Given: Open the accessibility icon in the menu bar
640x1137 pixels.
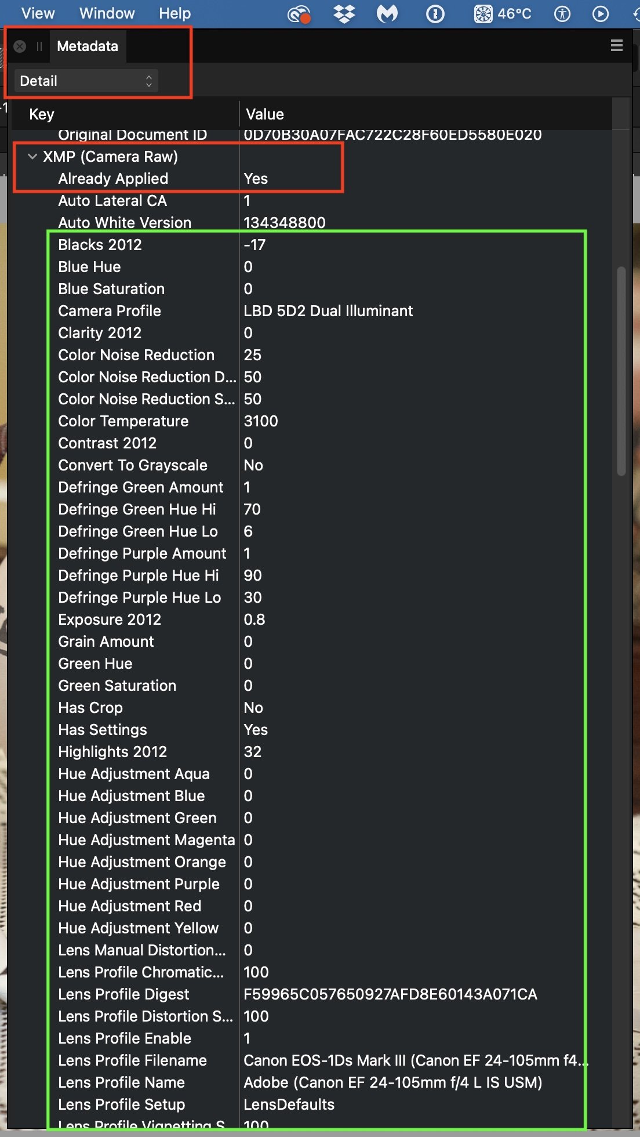Looking at the screenshot, I should point(562,13).
